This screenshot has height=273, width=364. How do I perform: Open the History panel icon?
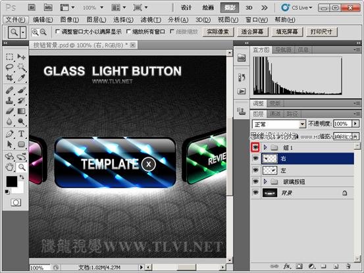click(242, 78)
